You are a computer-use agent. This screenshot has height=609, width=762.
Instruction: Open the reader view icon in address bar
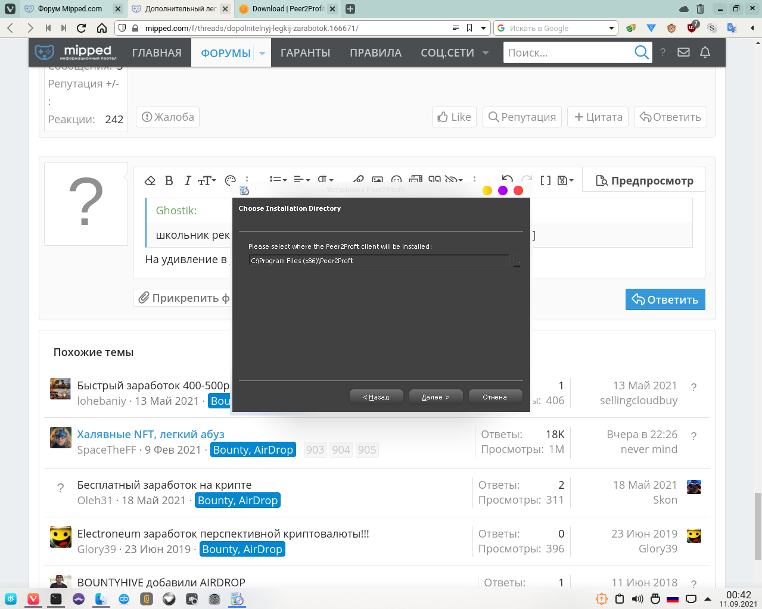(456, 28)
